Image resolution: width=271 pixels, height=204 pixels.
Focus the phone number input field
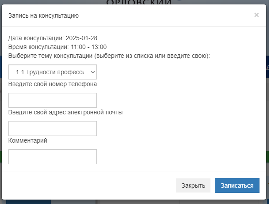click(x=53, y=100)
